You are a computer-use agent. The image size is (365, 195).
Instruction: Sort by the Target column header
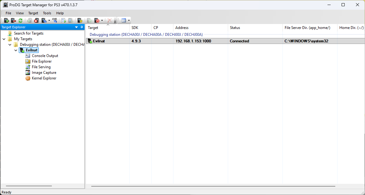pyautogui.click(x=108, y=28)
